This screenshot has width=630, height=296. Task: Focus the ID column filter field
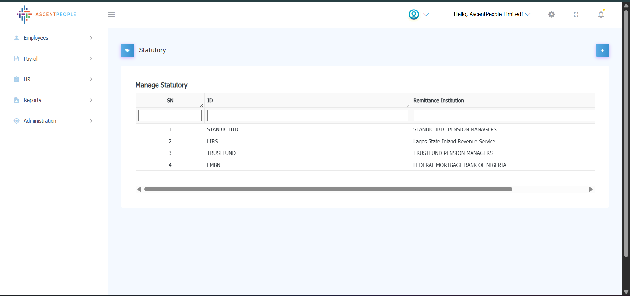307,116
